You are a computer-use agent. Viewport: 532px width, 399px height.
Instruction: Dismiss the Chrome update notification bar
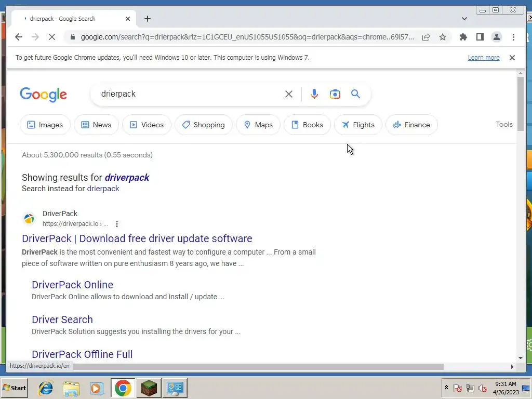[x=512, y=58]
